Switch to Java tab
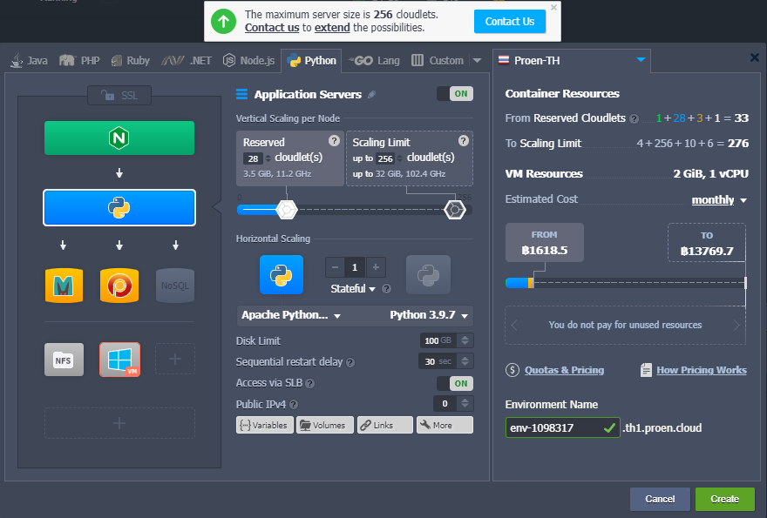The image size is (767, 518). (30, 61)
